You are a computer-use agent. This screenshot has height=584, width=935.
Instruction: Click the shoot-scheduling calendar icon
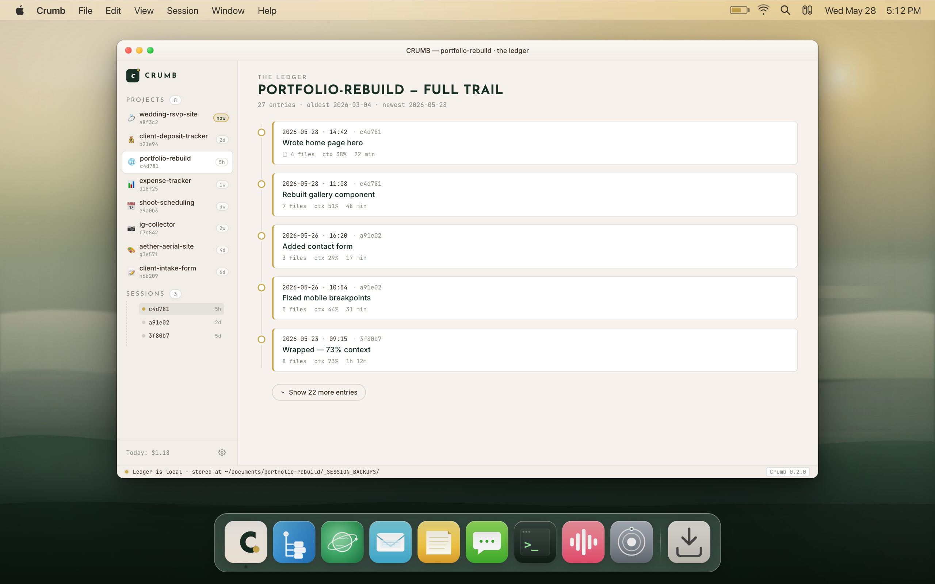(131, 206)
